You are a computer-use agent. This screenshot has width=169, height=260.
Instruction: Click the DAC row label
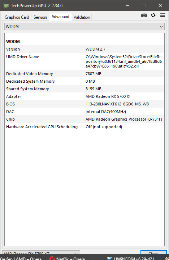pyautogui.click(x=10, y=112)
